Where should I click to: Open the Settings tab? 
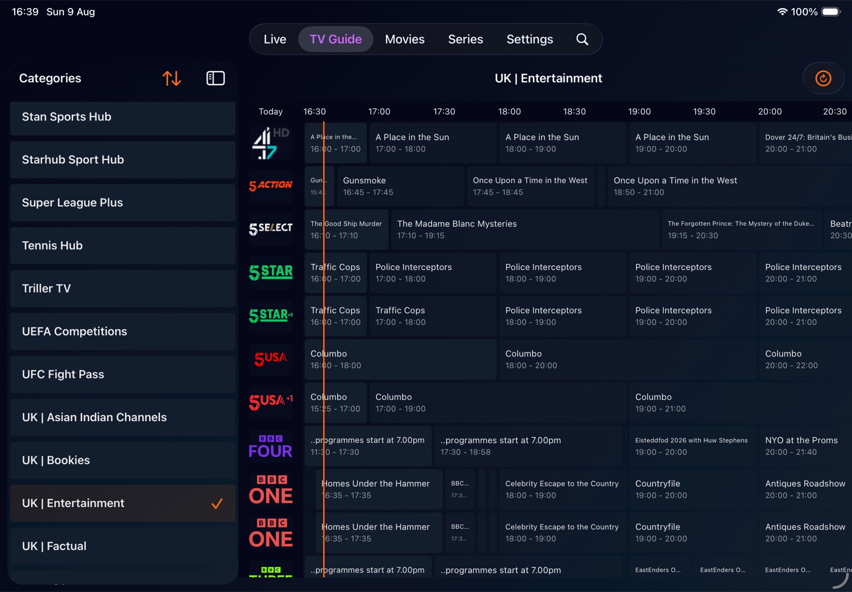(529, 39)
